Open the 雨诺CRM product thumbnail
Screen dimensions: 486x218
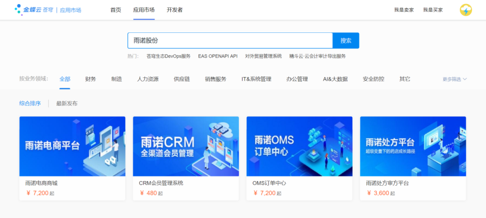click(x=186, y=146)
